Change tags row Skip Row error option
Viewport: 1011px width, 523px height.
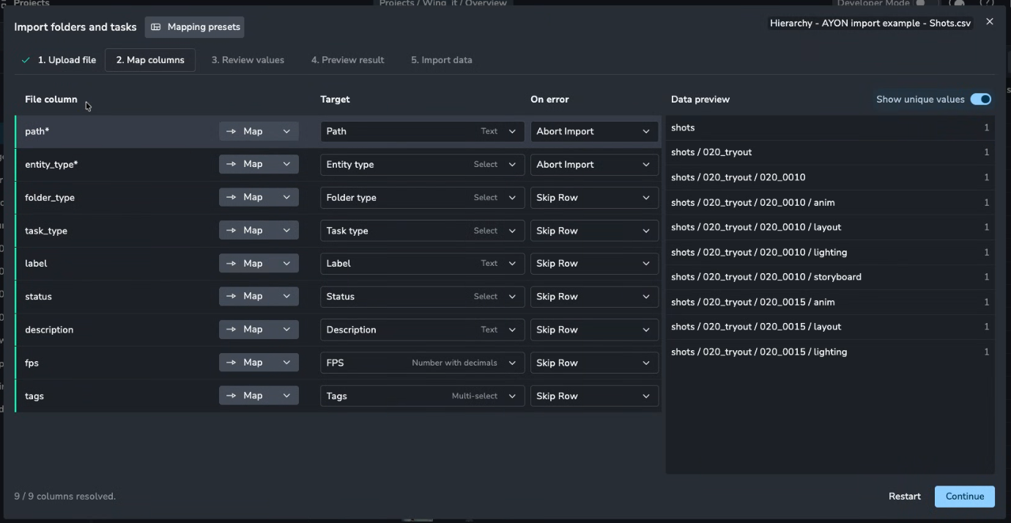[x=594, y=396]
